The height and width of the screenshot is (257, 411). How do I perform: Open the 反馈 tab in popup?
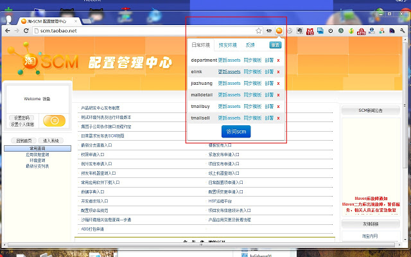tap(250, 45)
